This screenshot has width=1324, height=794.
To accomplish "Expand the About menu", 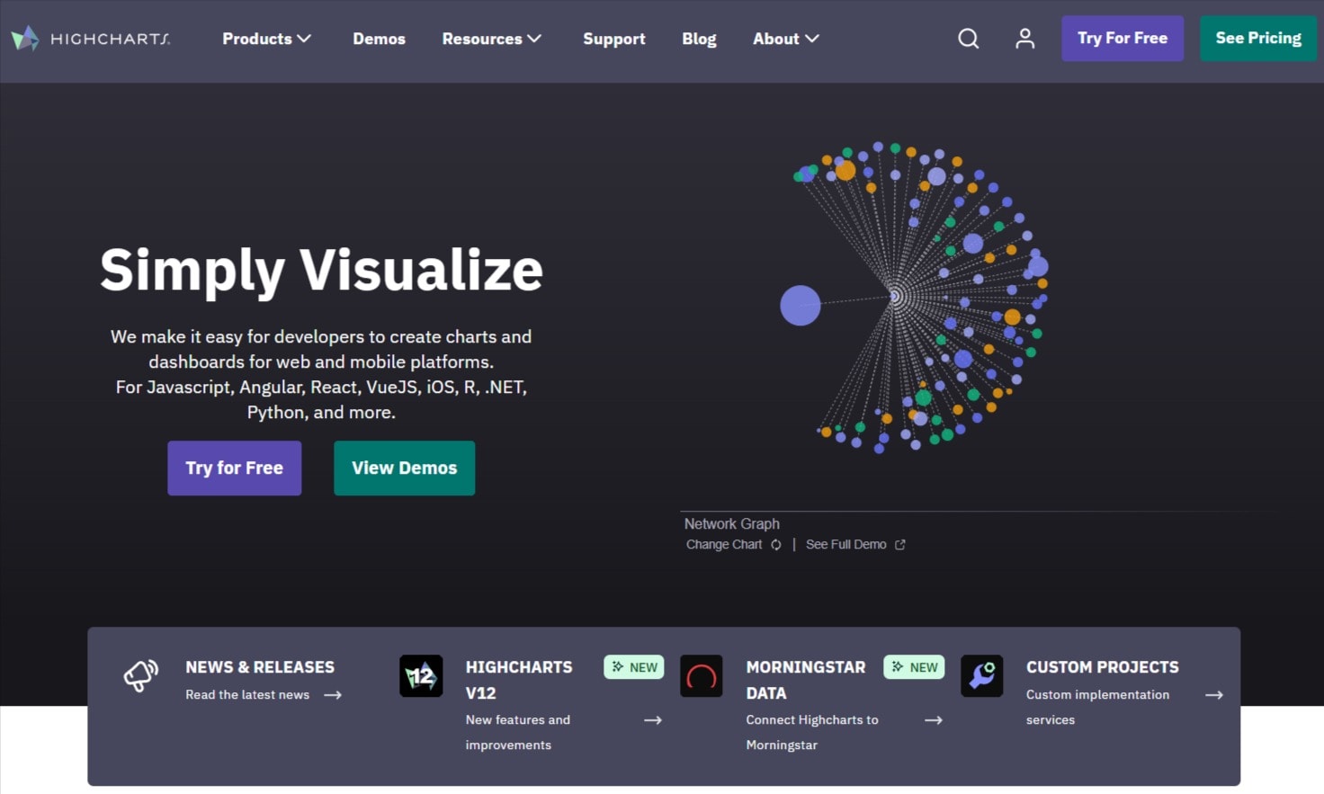I will click(784, 39).
